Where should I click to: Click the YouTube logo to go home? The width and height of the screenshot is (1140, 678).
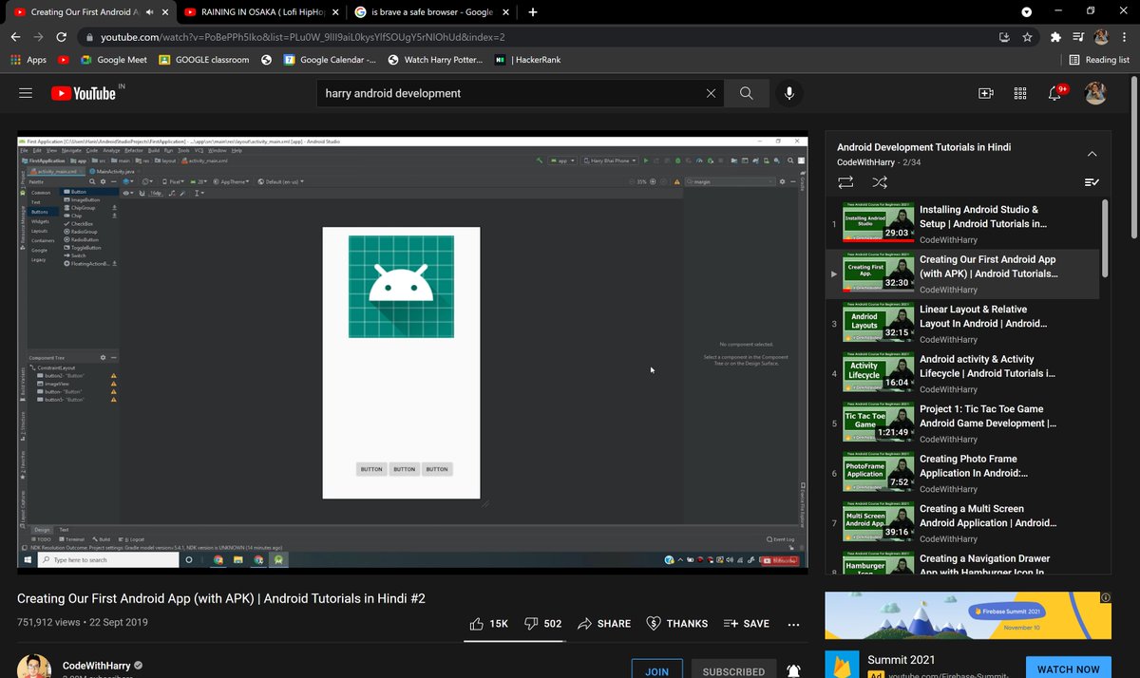83,93
